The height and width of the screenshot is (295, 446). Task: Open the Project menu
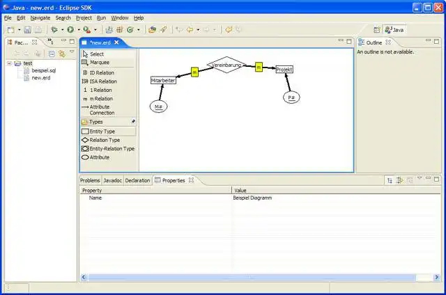[x=84, y=18]
